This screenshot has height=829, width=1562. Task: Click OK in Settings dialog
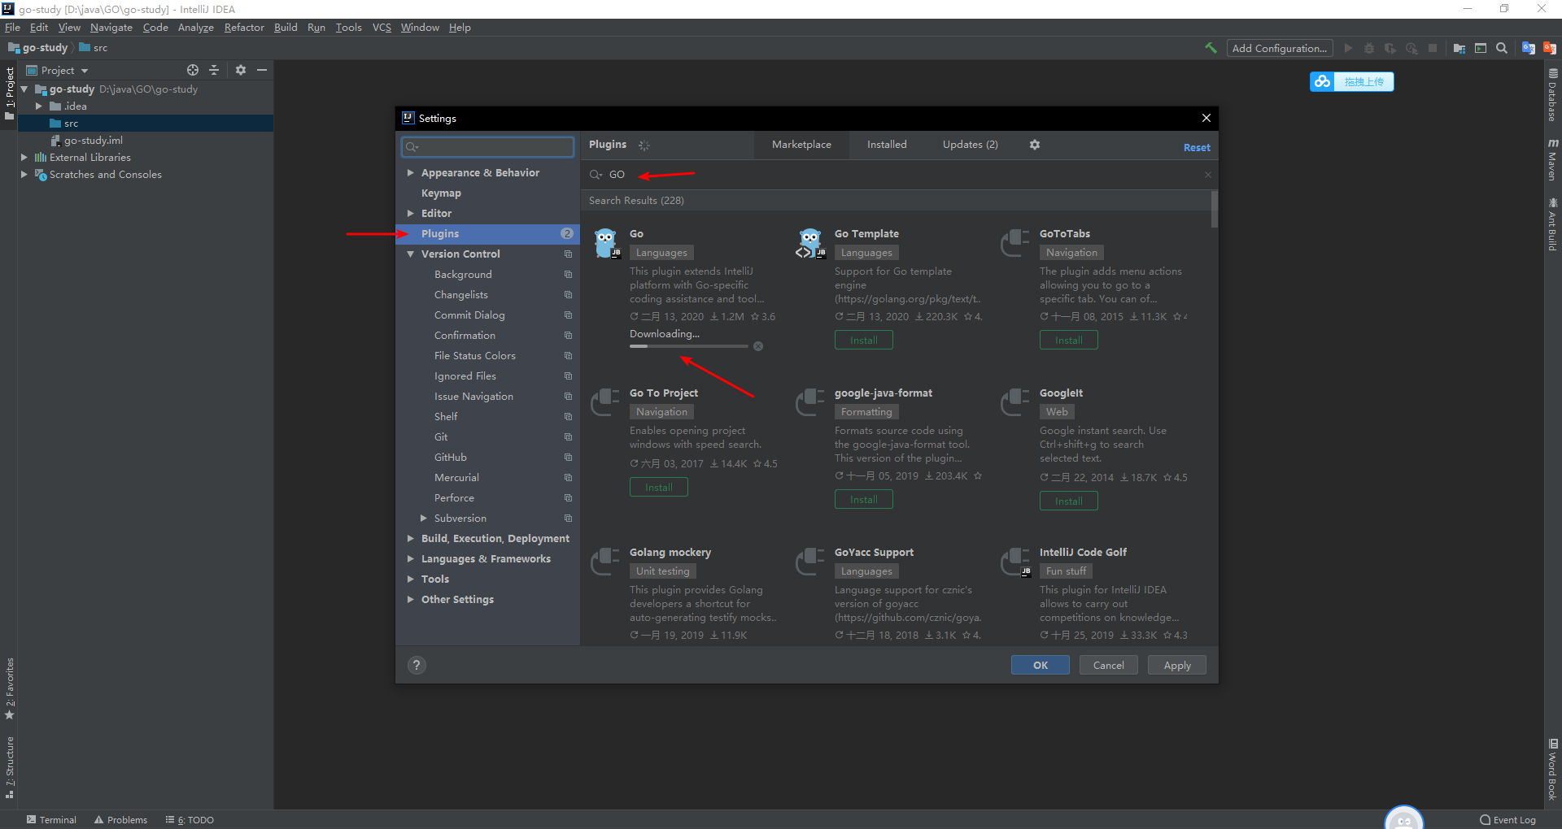(1041, 665)
